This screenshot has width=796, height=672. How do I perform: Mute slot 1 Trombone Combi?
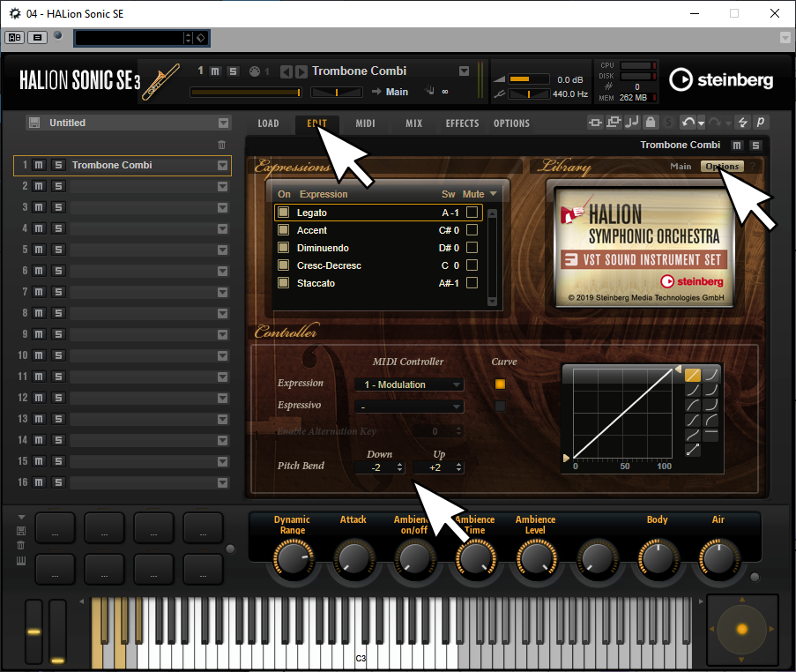39,165
